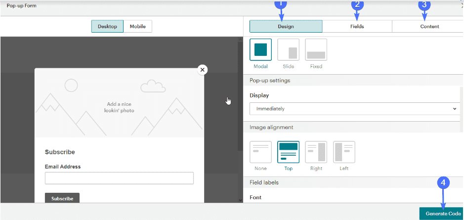Screen dimensions: 464x220
Task: Click the Subscribe button in preview
Action: pos(62,198)
